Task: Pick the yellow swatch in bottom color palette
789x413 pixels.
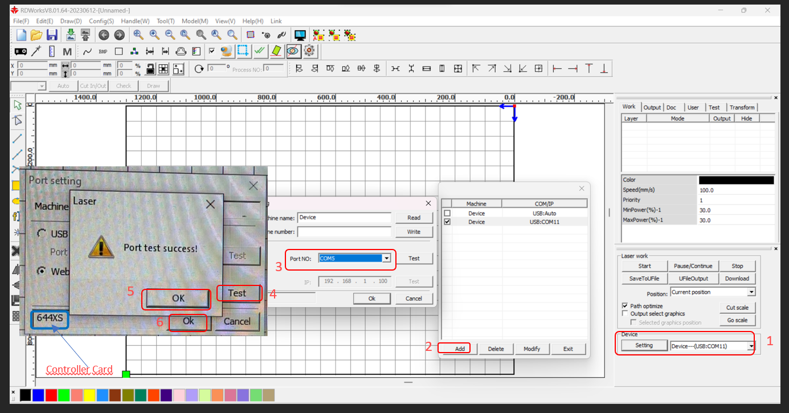Action: click(x=89, y=395)
